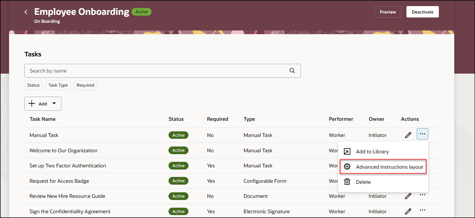Click the Deactivate button

(x=423, y=12)
